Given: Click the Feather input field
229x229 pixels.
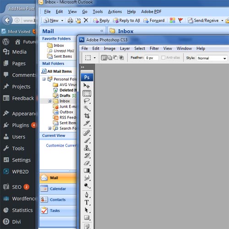Looking at the screenshot, I should (151, 58).
